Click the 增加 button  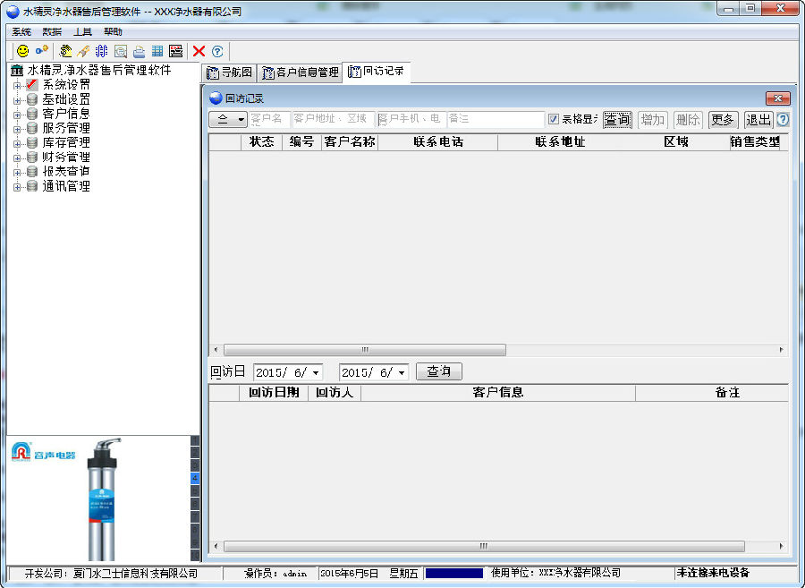click(653, 120)
